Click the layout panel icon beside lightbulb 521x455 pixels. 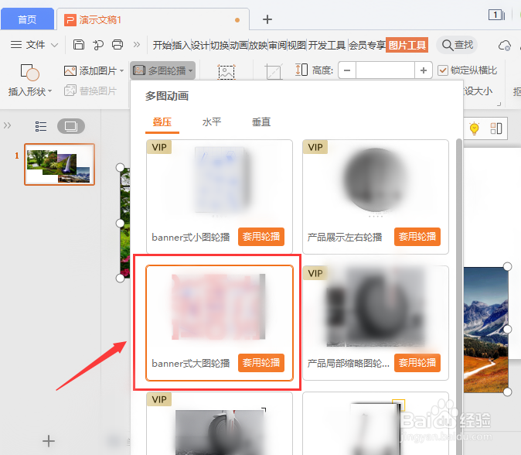pyautogui.click(x=496, y=128)
